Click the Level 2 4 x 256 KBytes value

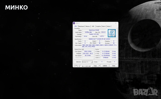tap(106, 56)
